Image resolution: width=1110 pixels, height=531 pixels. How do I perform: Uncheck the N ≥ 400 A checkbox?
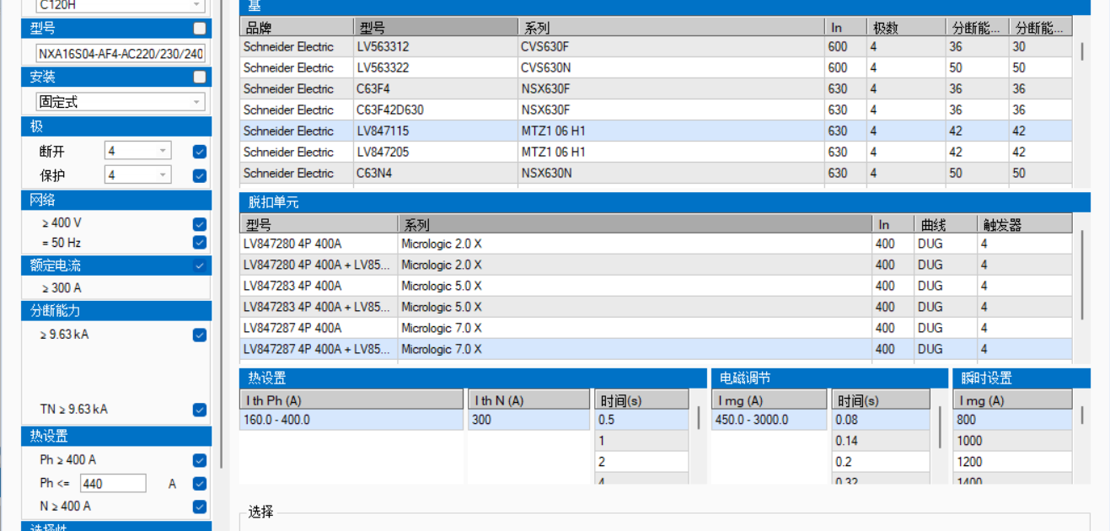(200, 507)
